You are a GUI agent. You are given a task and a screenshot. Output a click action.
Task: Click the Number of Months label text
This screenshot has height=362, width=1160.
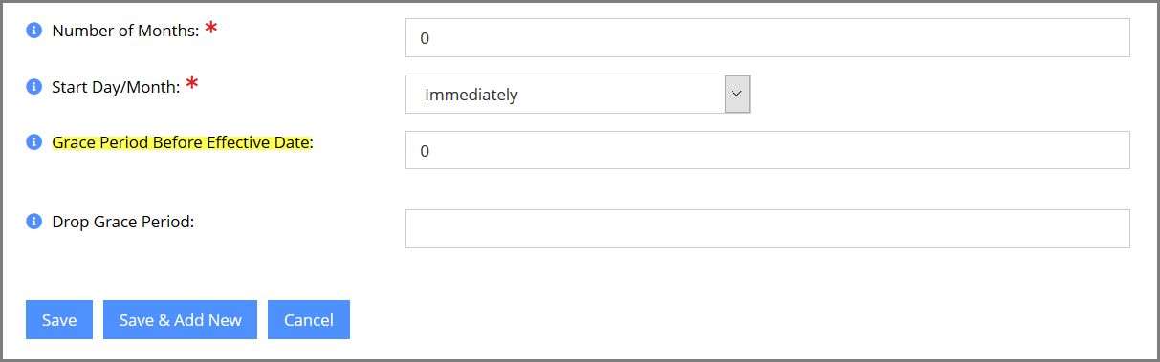pos(125,31)
